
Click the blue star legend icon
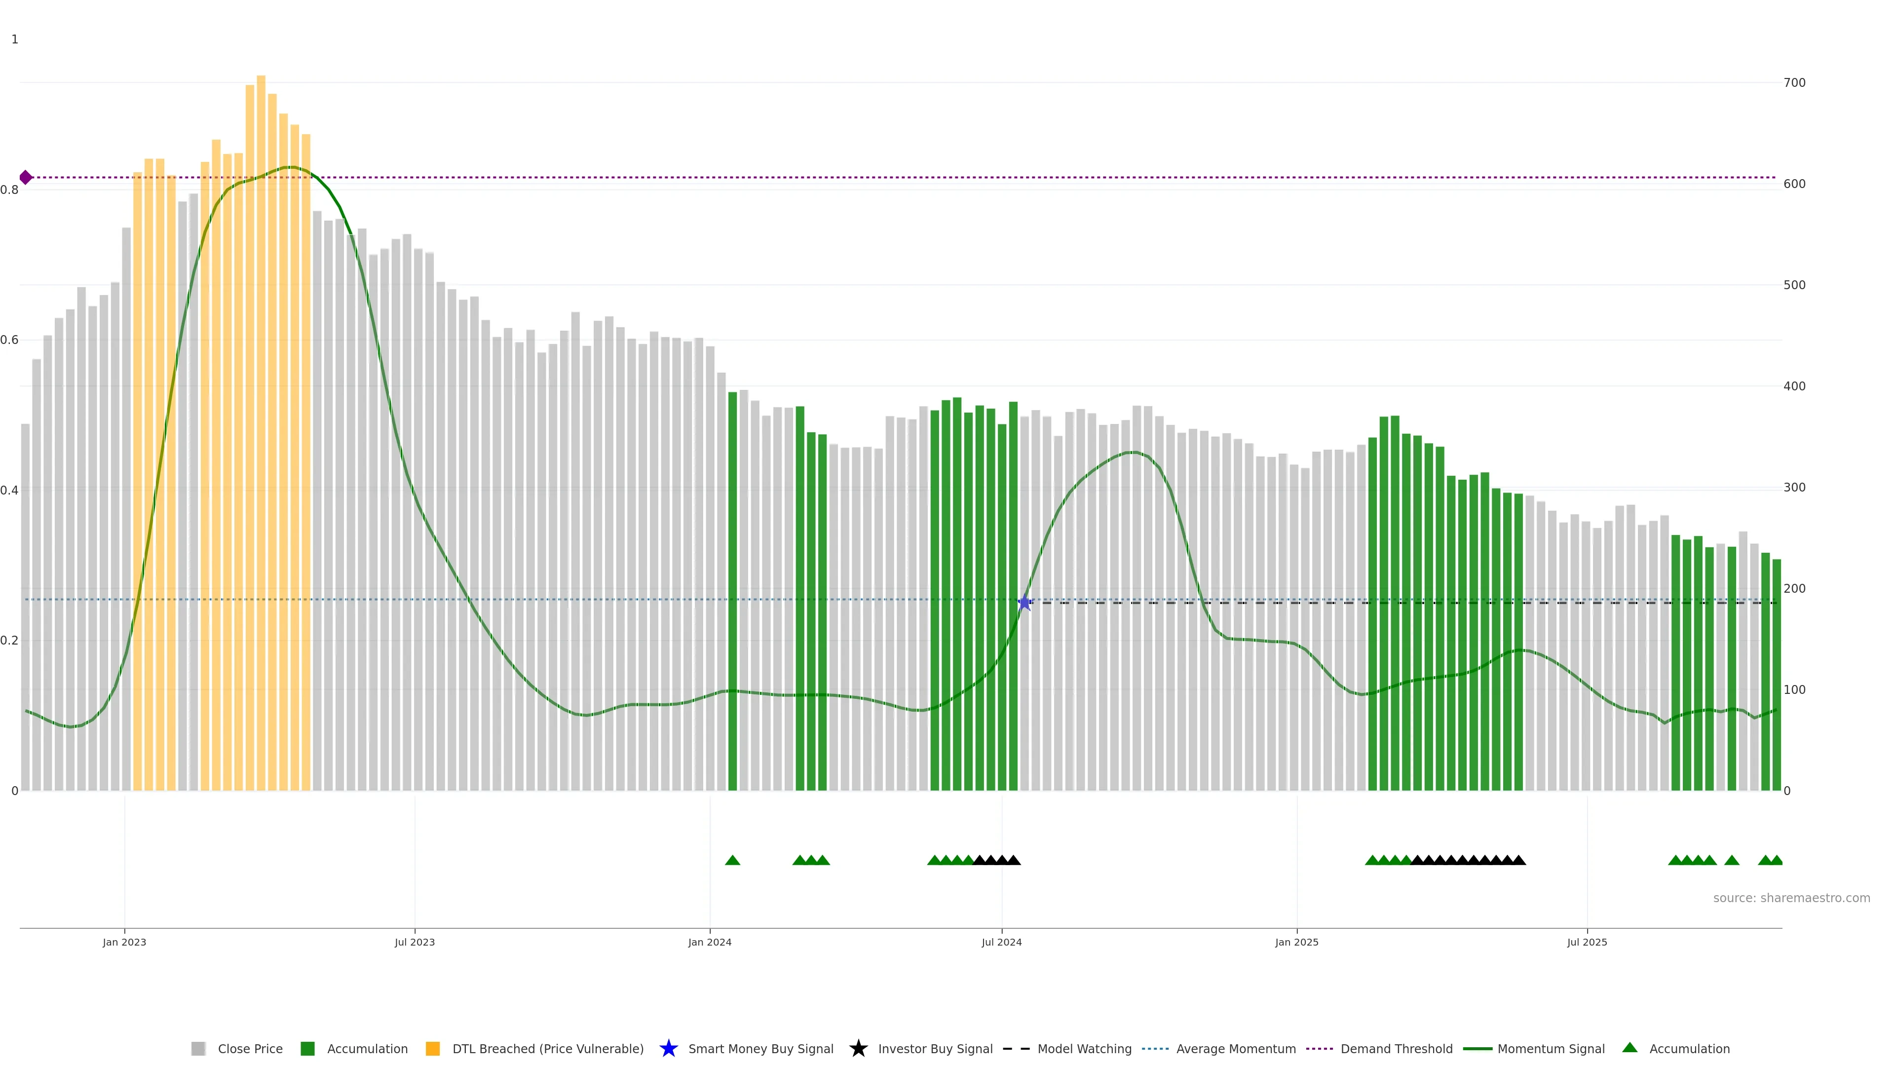click(668, 1048)
